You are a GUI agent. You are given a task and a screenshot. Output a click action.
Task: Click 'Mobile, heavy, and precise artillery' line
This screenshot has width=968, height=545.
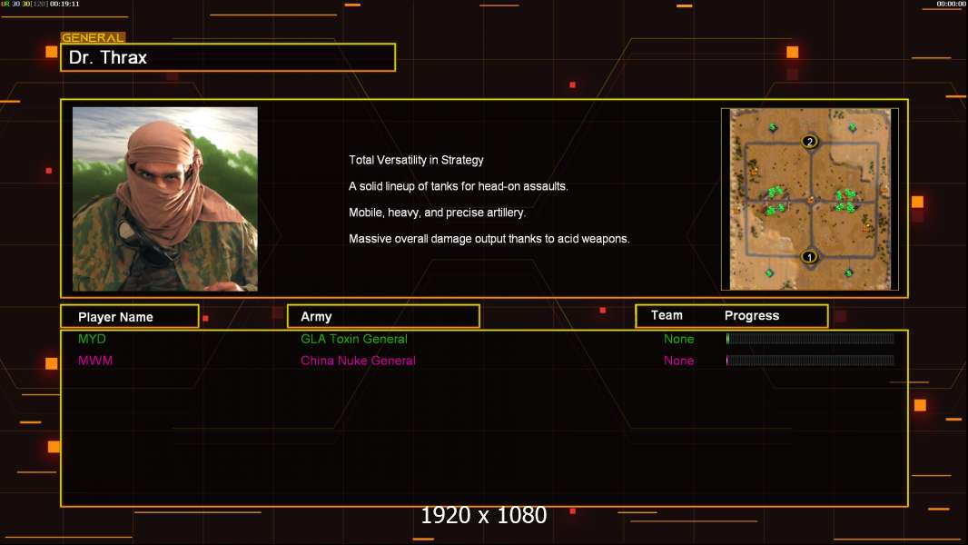tap(437, 213)
